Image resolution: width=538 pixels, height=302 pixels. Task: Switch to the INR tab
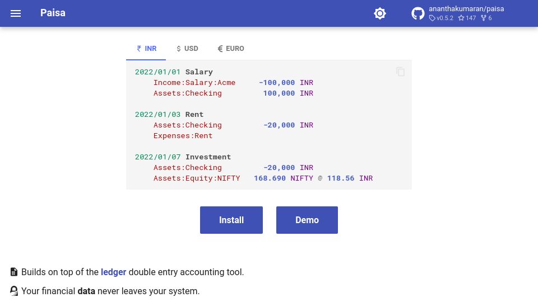(146, 49)
